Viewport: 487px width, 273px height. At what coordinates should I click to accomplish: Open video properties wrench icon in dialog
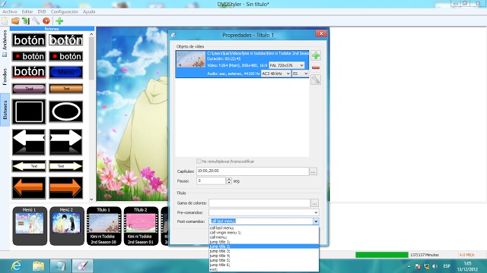[316, 80]
